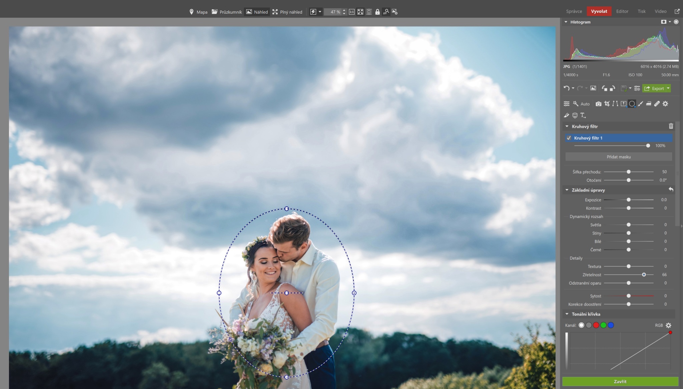
Task: Switch to the Tisk tab
Action: [x=642, y=11]
